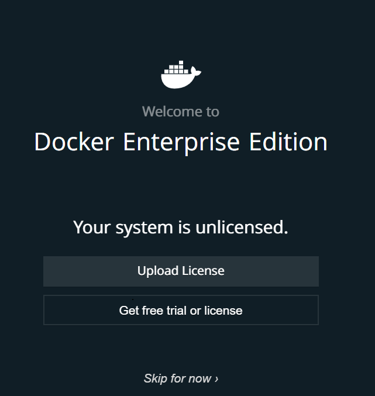This screenshot has width=375, height=396.
Task: Click the word Skip in the bottom link
Action: (x=156, y=378)
